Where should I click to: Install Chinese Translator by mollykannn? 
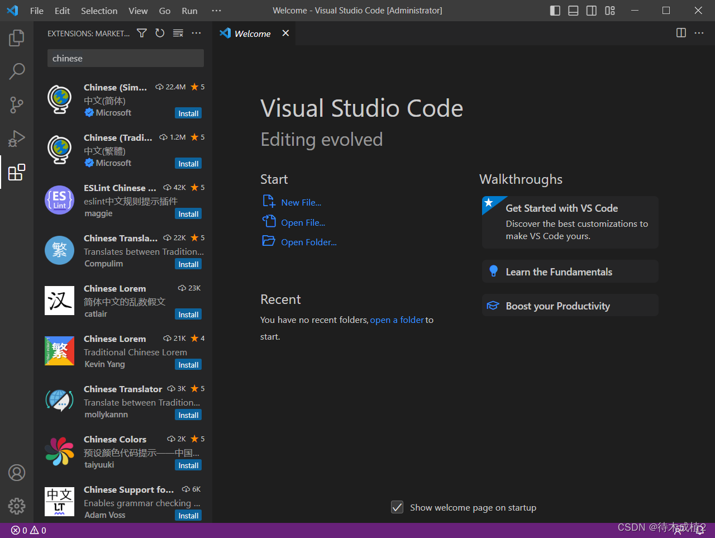[x=188, y=415]
